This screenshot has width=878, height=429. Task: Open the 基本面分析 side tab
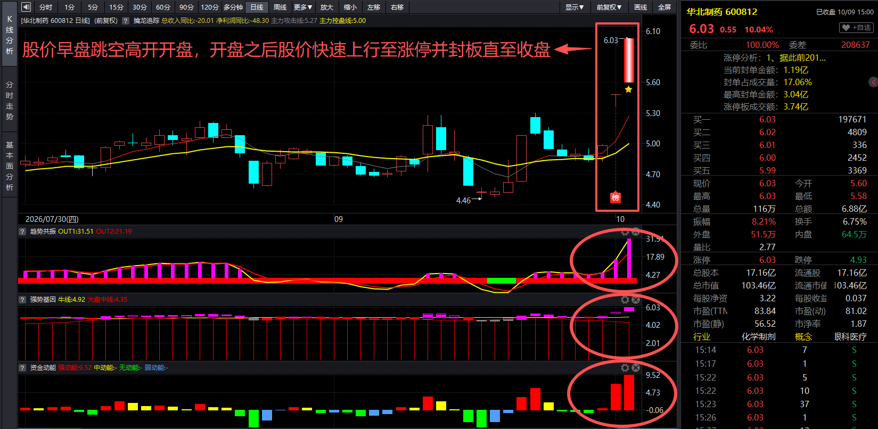[10, 166]
